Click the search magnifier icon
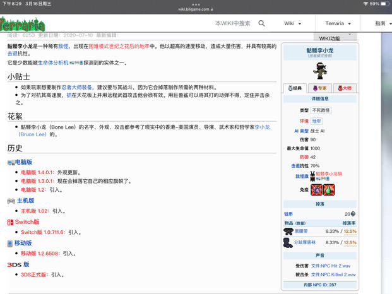392x294 pixels. coord(261,23)
